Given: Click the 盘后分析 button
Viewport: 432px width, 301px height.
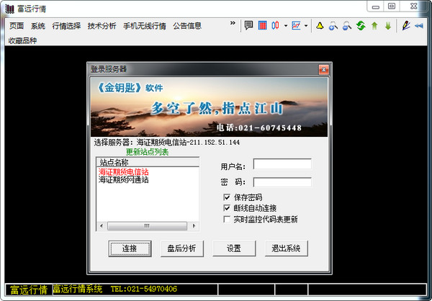Looking at the screenshot, I should [182, 248].
